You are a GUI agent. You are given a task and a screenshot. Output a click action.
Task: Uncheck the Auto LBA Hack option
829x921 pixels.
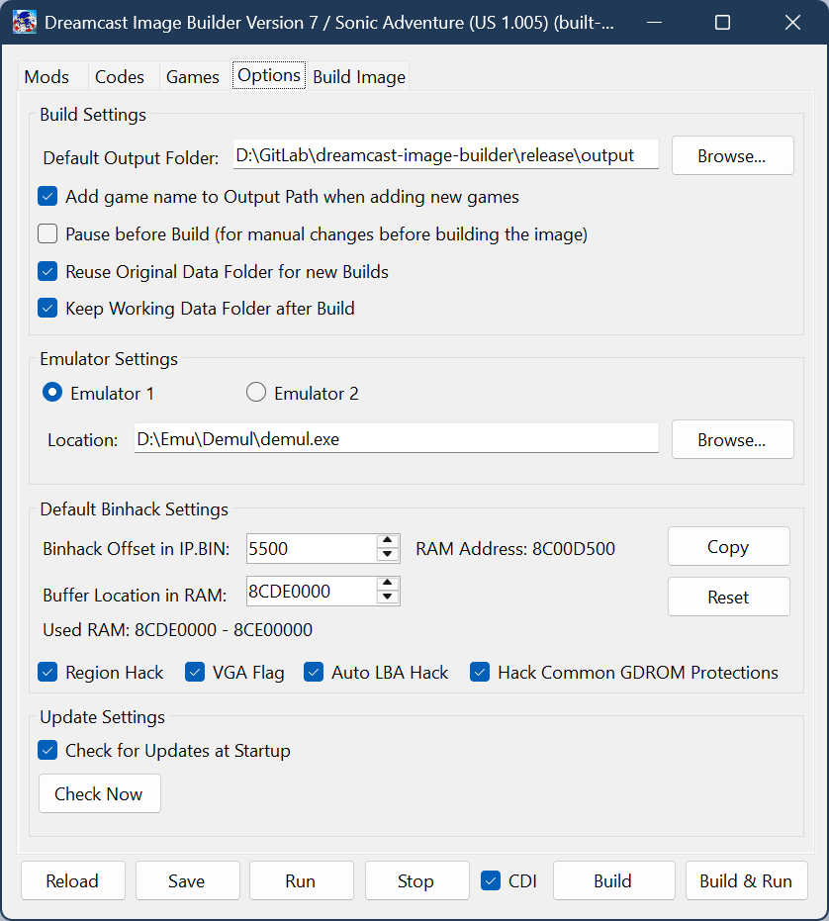[314, 673]
